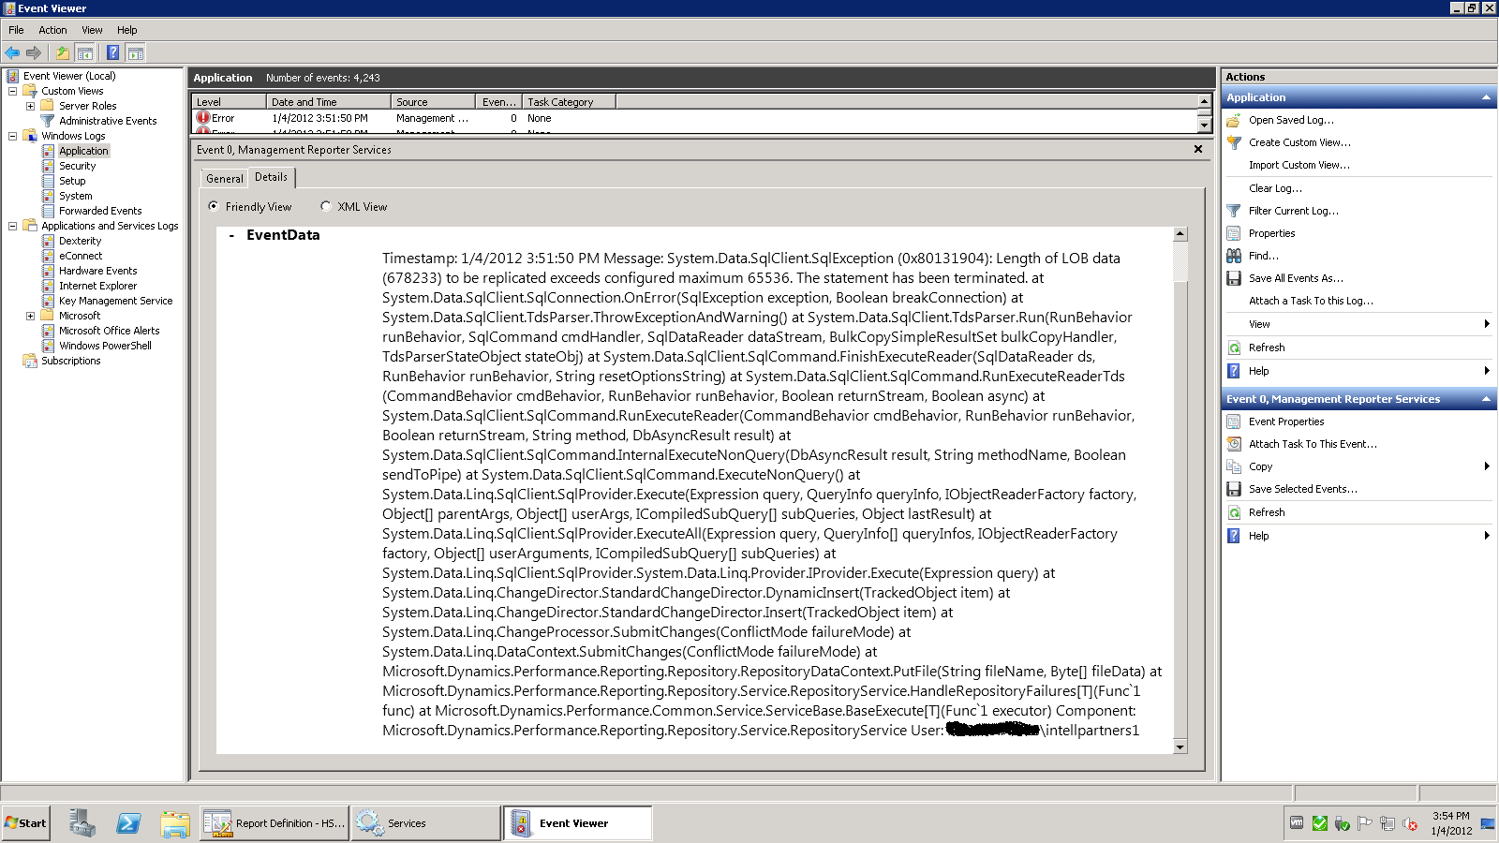1499x843 pixels.
Task: Launch PowerShell from the taskbar
Action: pyautogui.click(x=128, y=823)
